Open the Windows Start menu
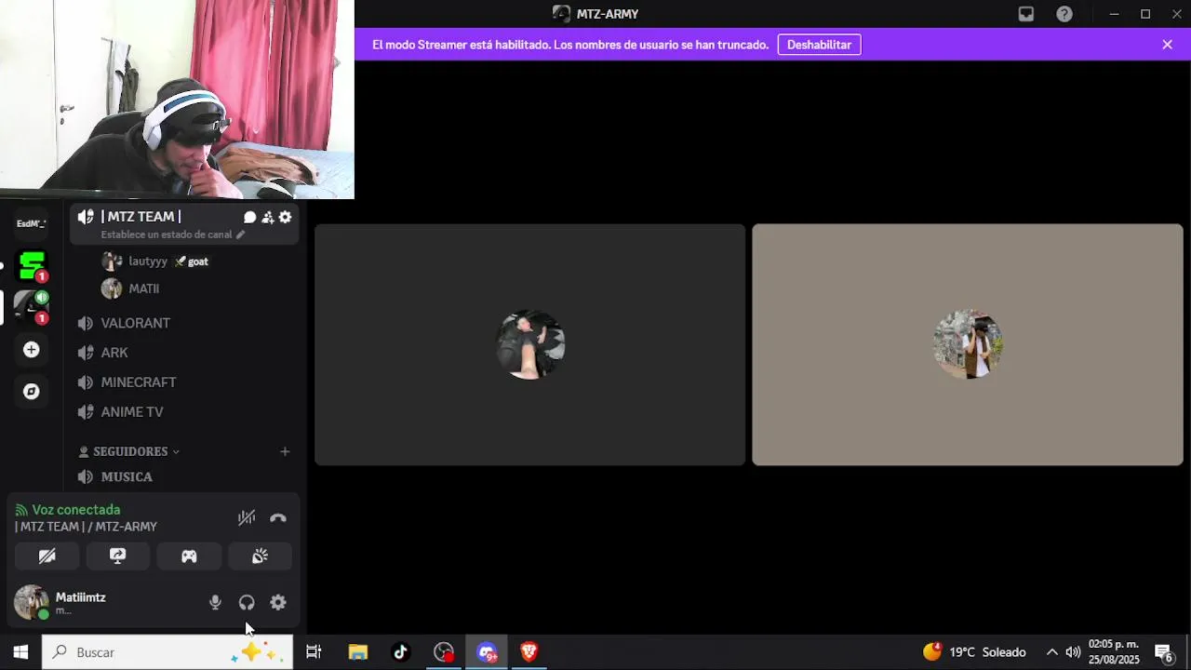1191x670 pixels. (20, 652)
